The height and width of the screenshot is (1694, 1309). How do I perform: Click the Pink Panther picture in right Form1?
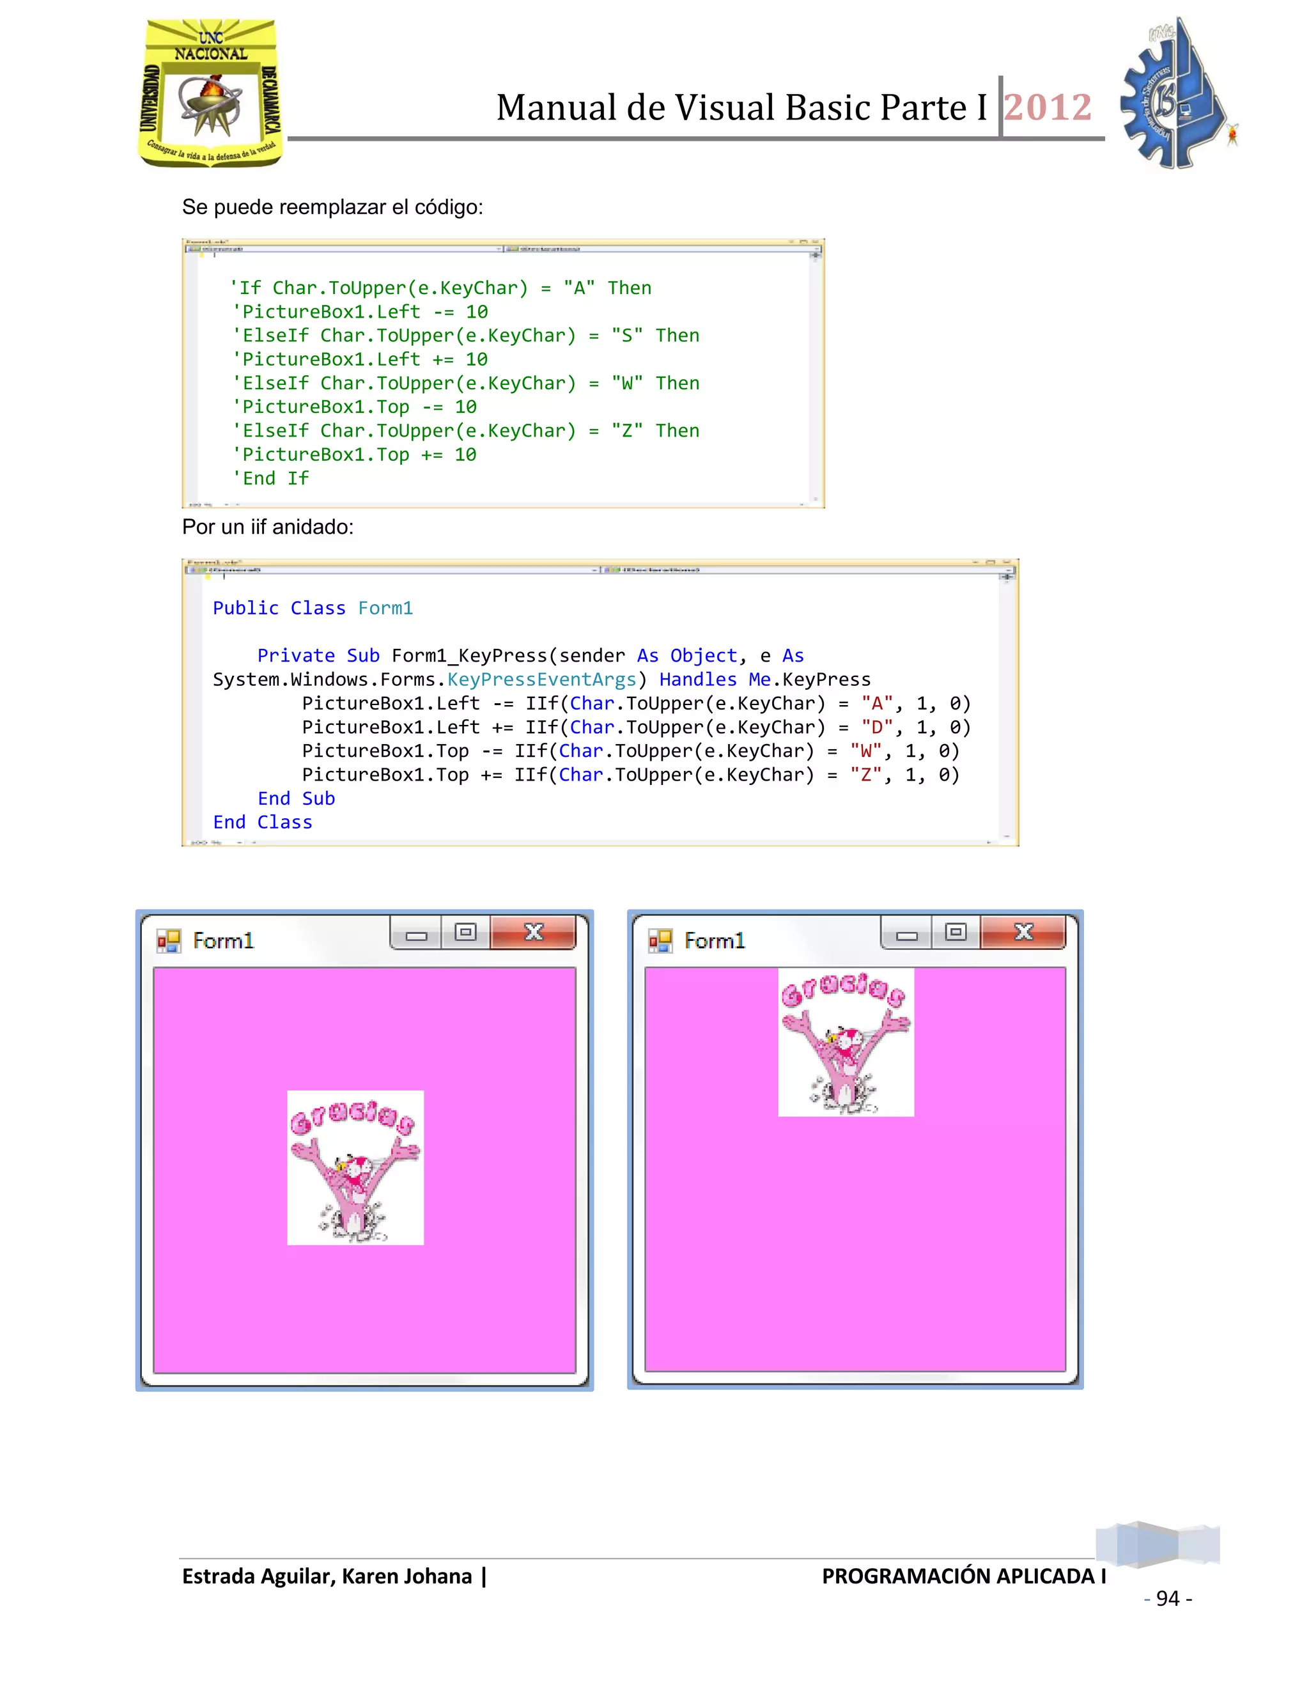[x=846, y=1043]
